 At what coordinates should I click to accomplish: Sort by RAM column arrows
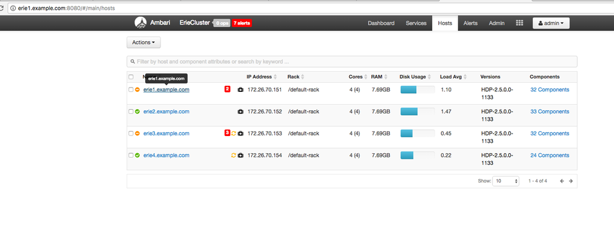[386, 77]
